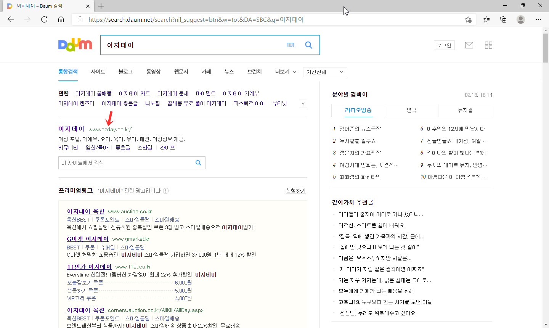
Task: Switch to the 동영상 tab
Action: click(153, 72)
